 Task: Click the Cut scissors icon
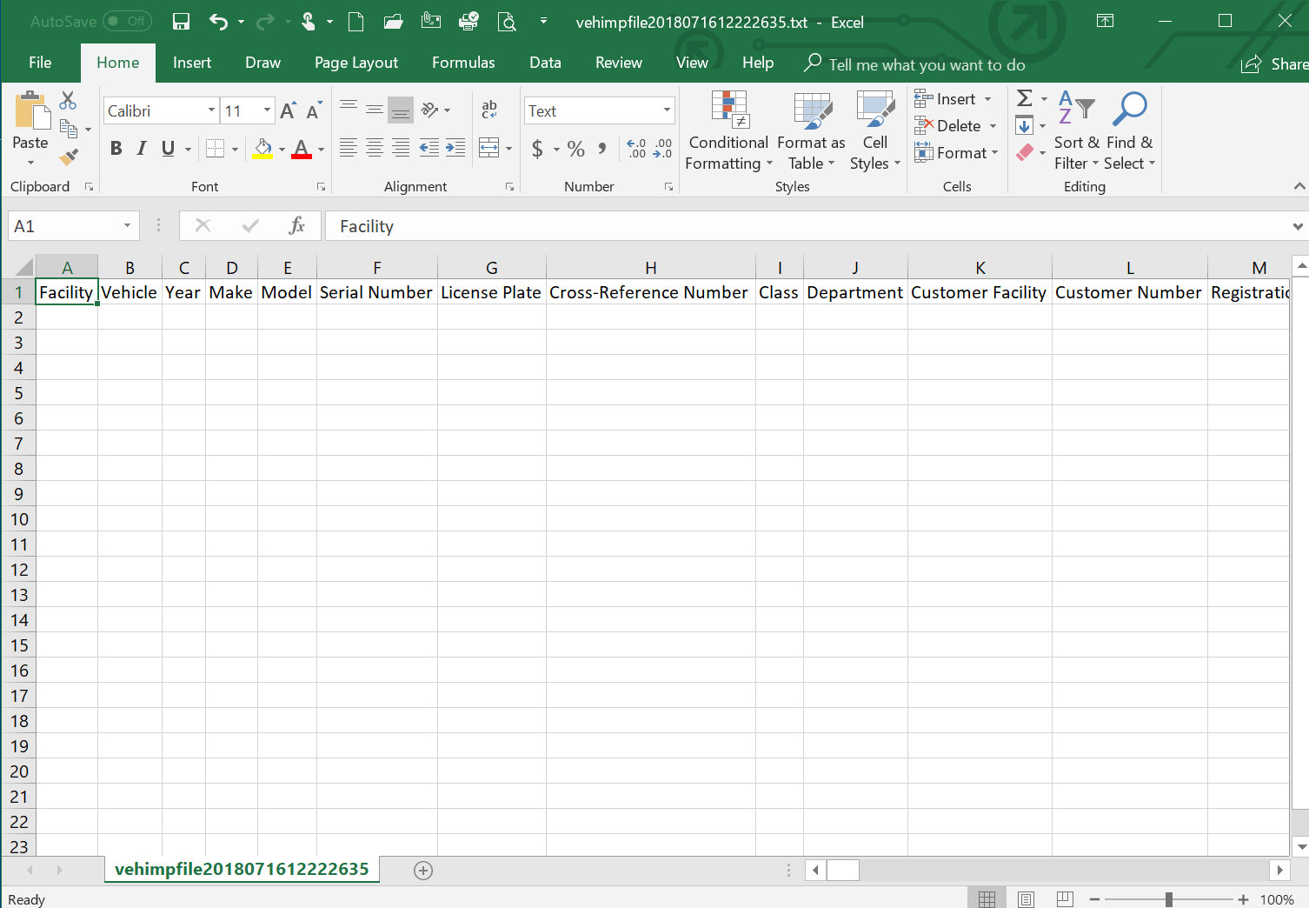pos(68,101)
